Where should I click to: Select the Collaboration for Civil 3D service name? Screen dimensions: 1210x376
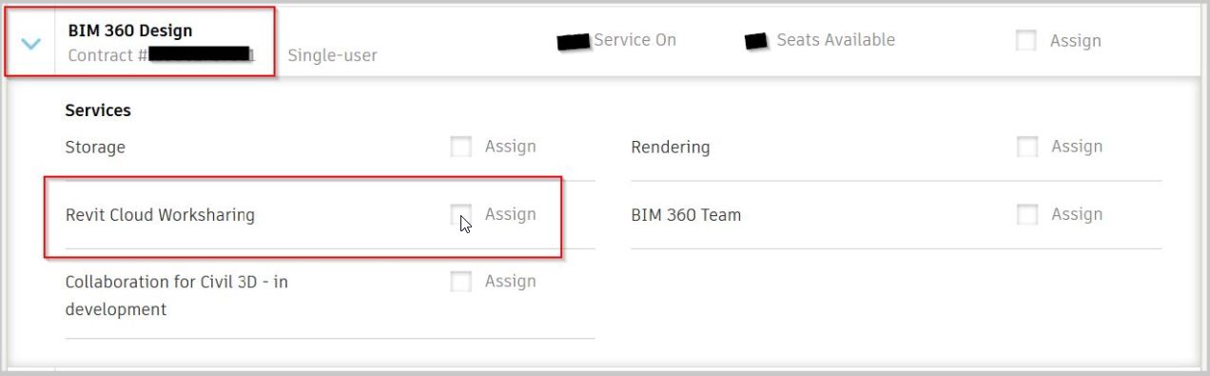pos(177,296)
